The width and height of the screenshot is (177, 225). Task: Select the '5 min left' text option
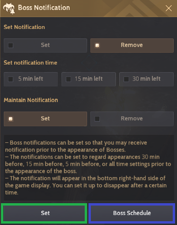tap(31, 79)
